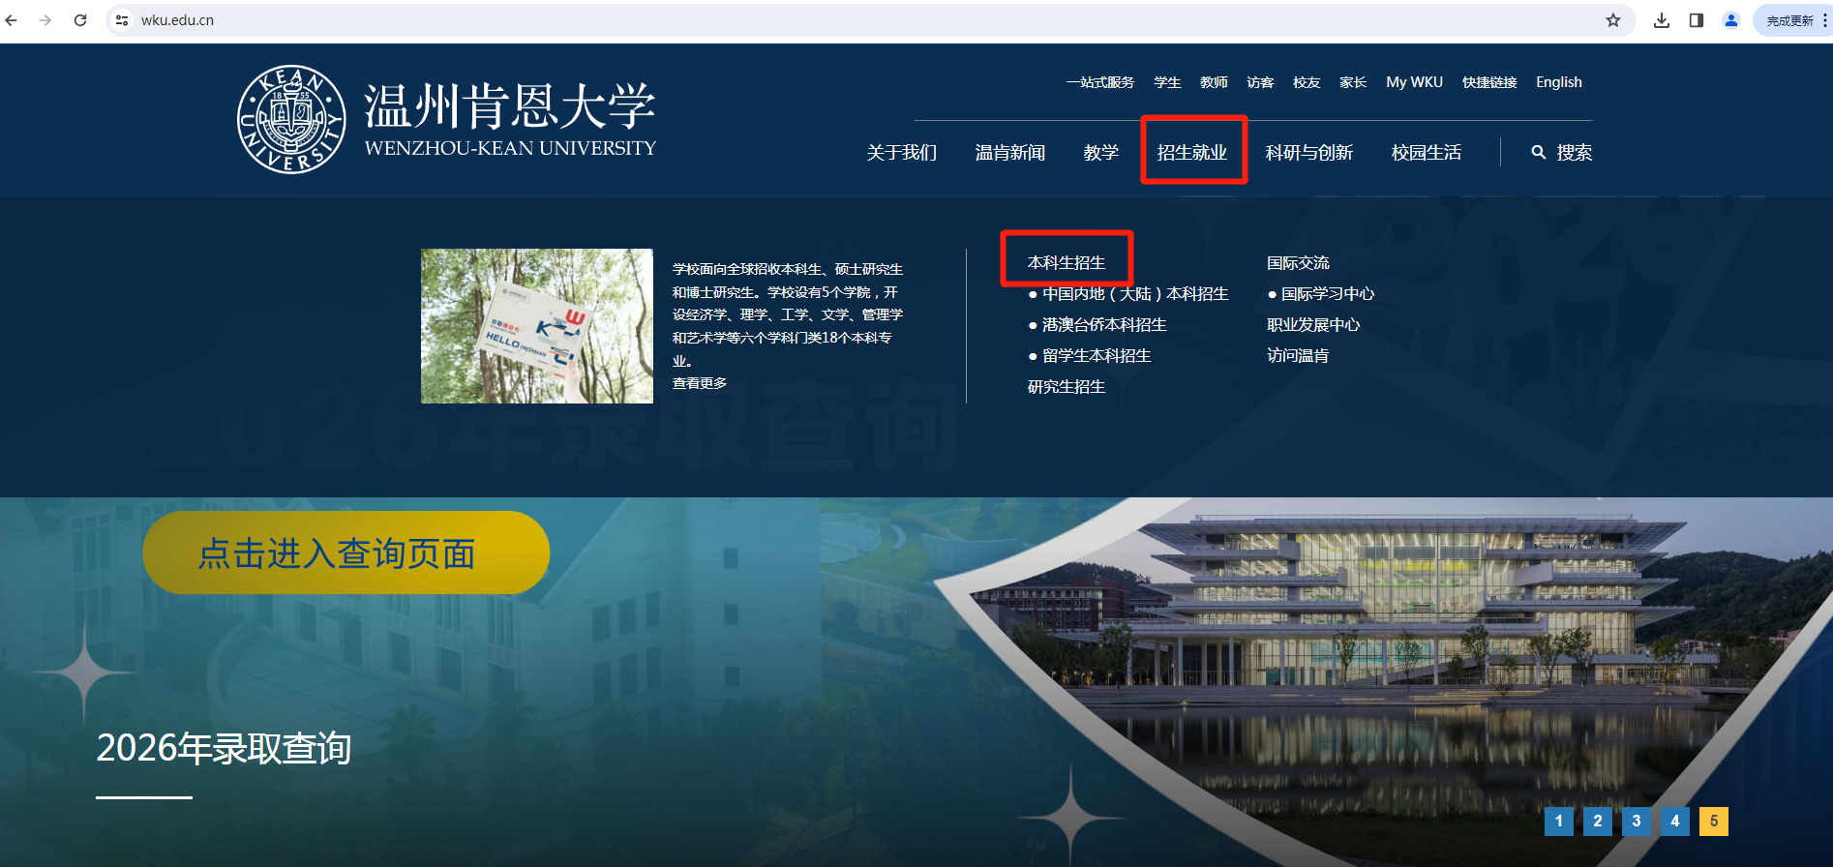The height and width of the screenshot is (867, 1833).
Task: Click the 完成更新 update button
Action: 1789,20
